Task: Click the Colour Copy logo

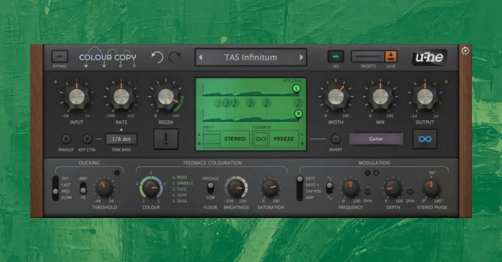Action: point(108,57)
